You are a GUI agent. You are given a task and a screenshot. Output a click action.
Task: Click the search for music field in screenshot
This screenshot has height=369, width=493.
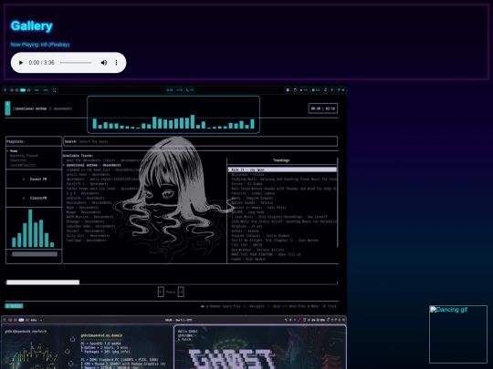pos(201,141)
